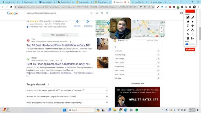Open Find Flooring Companies sitelink

point(84,73)
